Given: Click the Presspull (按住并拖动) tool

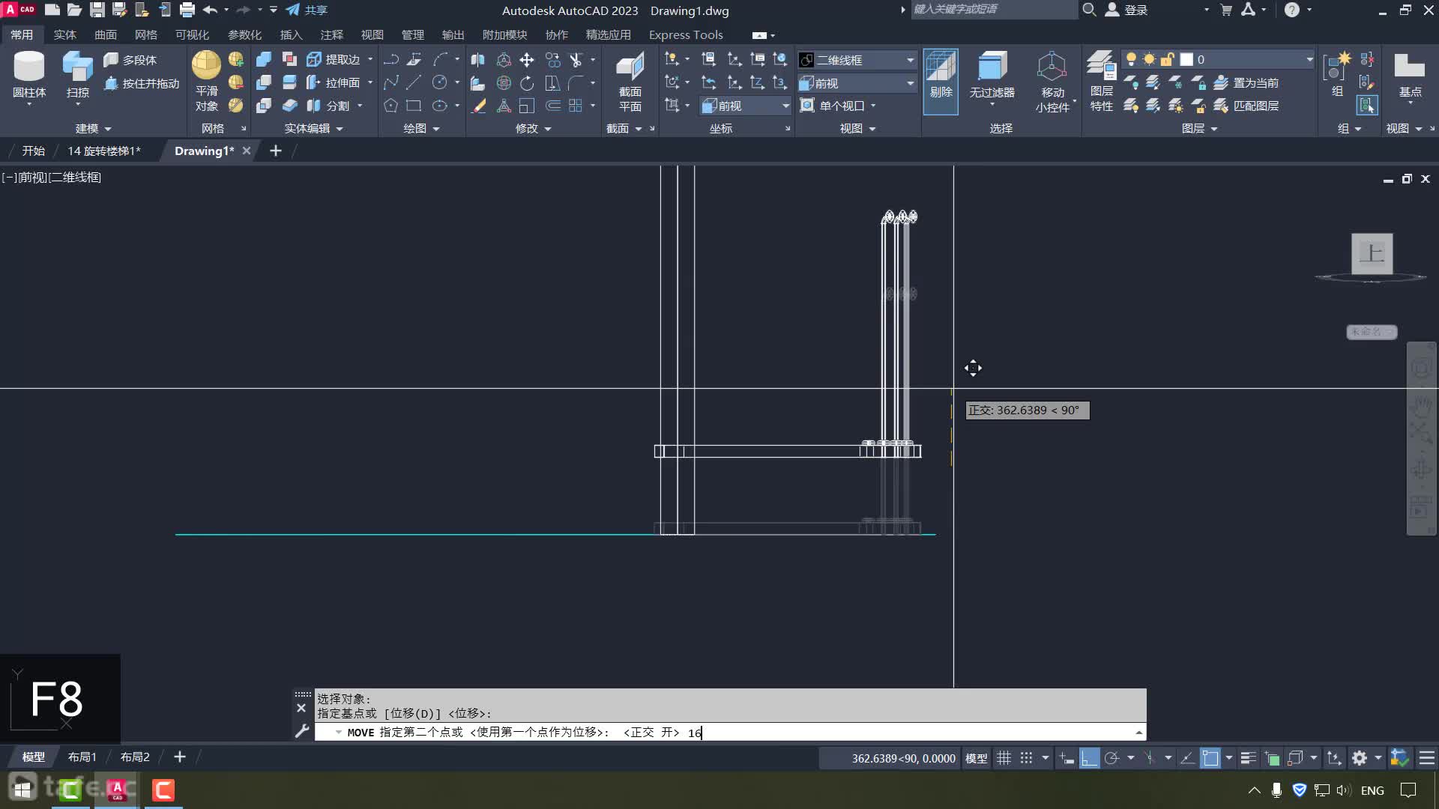Looking at the screenshot, I should tap(142, 83).
